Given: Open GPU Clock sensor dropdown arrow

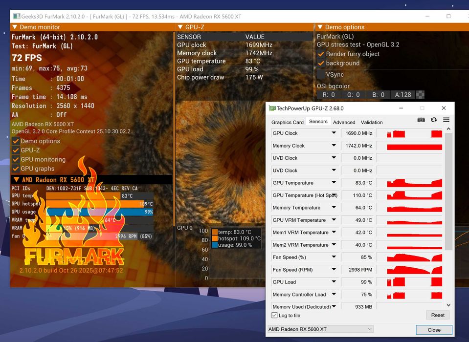Looking at the screenshot, I should 334,133.
